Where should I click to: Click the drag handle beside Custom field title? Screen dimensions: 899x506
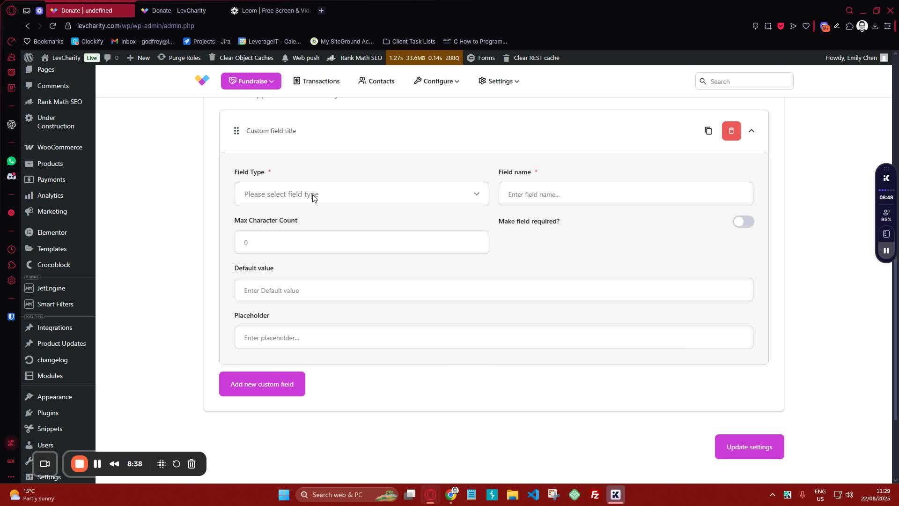(x=236, y=131)
